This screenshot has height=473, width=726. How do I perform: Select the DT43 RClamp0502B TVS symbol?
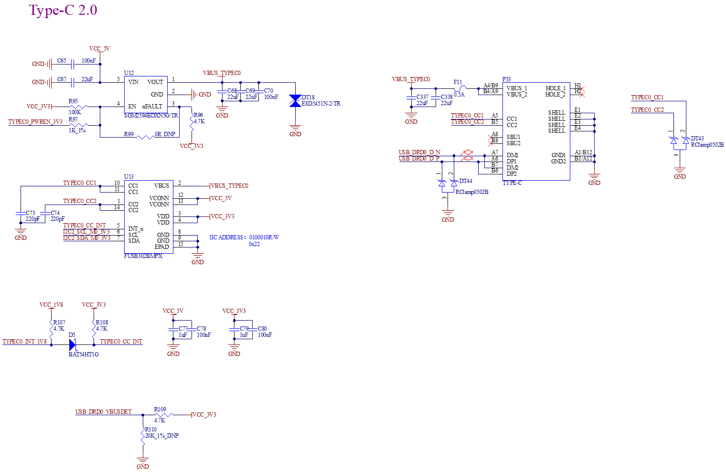click(680, 141)
